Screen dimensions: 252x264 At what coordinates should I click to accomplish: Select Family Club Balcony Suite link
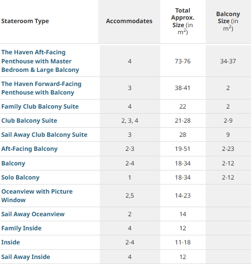(x=40, y=107)
